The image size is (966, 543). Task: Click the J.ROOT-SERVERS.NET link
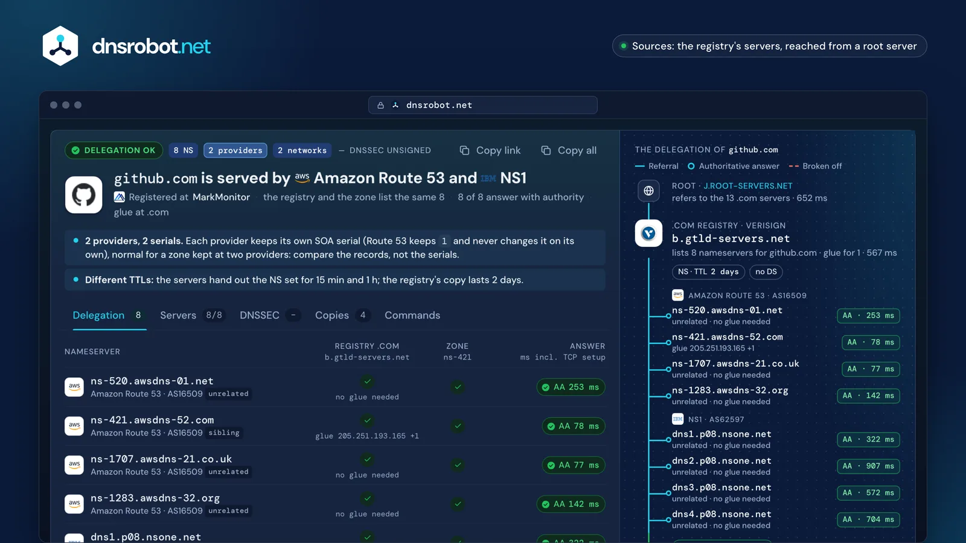point(747,186)
